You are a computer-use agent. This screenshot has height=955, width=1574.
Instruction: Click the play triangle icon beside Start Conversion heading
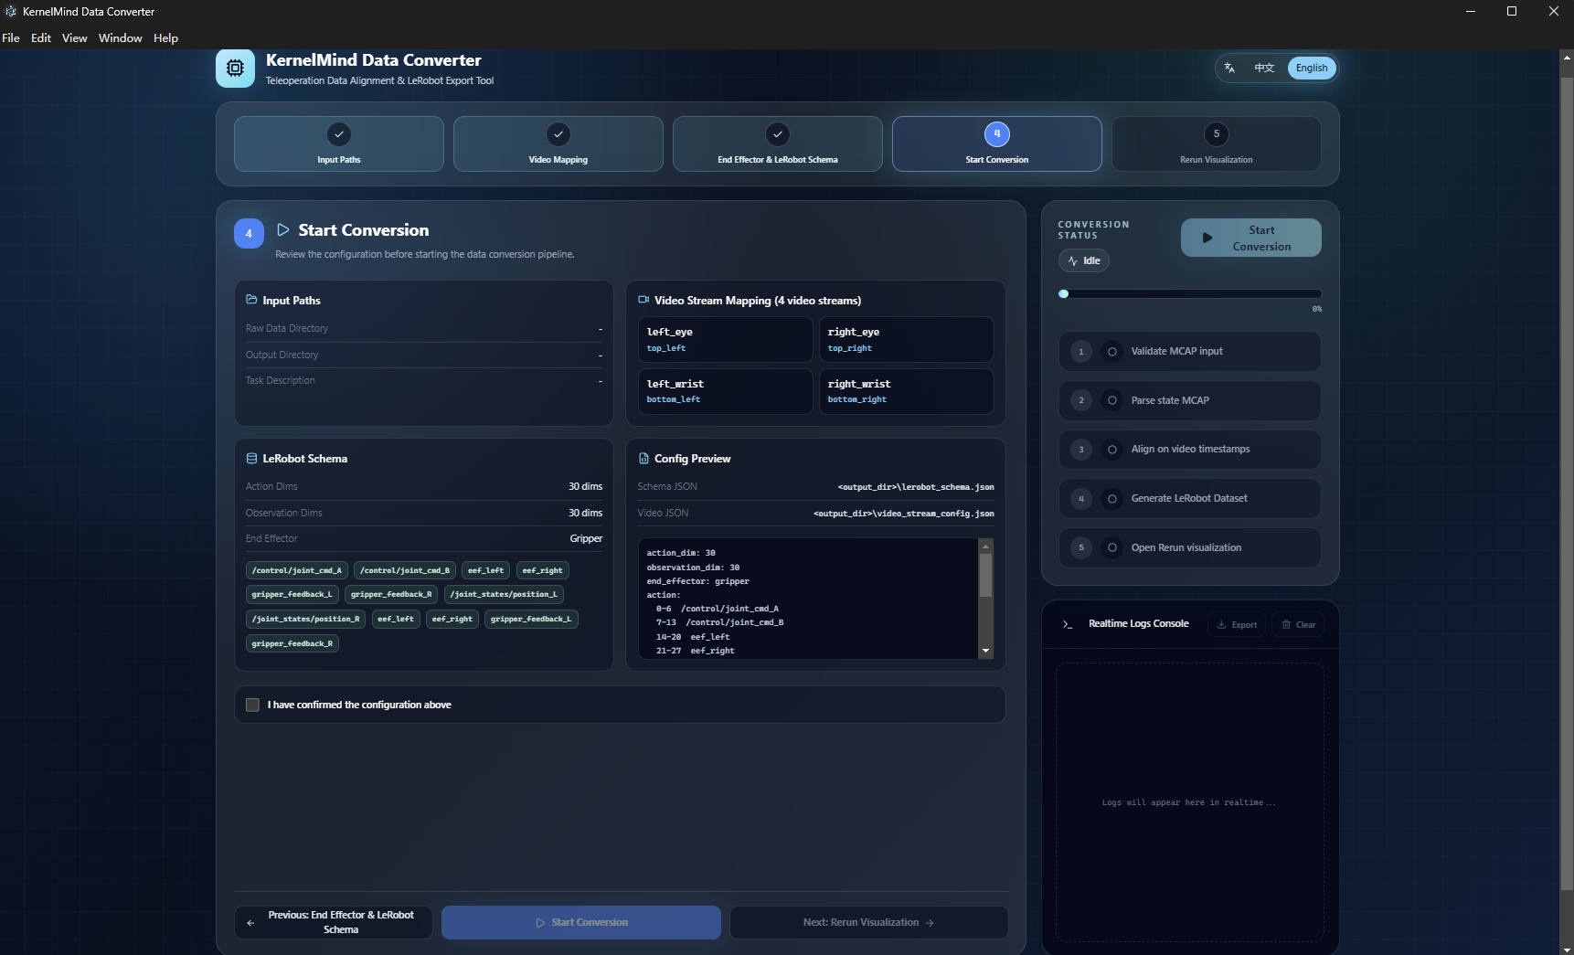tap(283, 230)
